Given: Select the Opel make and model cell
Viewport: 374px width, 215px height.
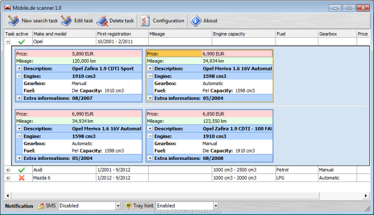Looking at the screenshot, I should (64, 42).
